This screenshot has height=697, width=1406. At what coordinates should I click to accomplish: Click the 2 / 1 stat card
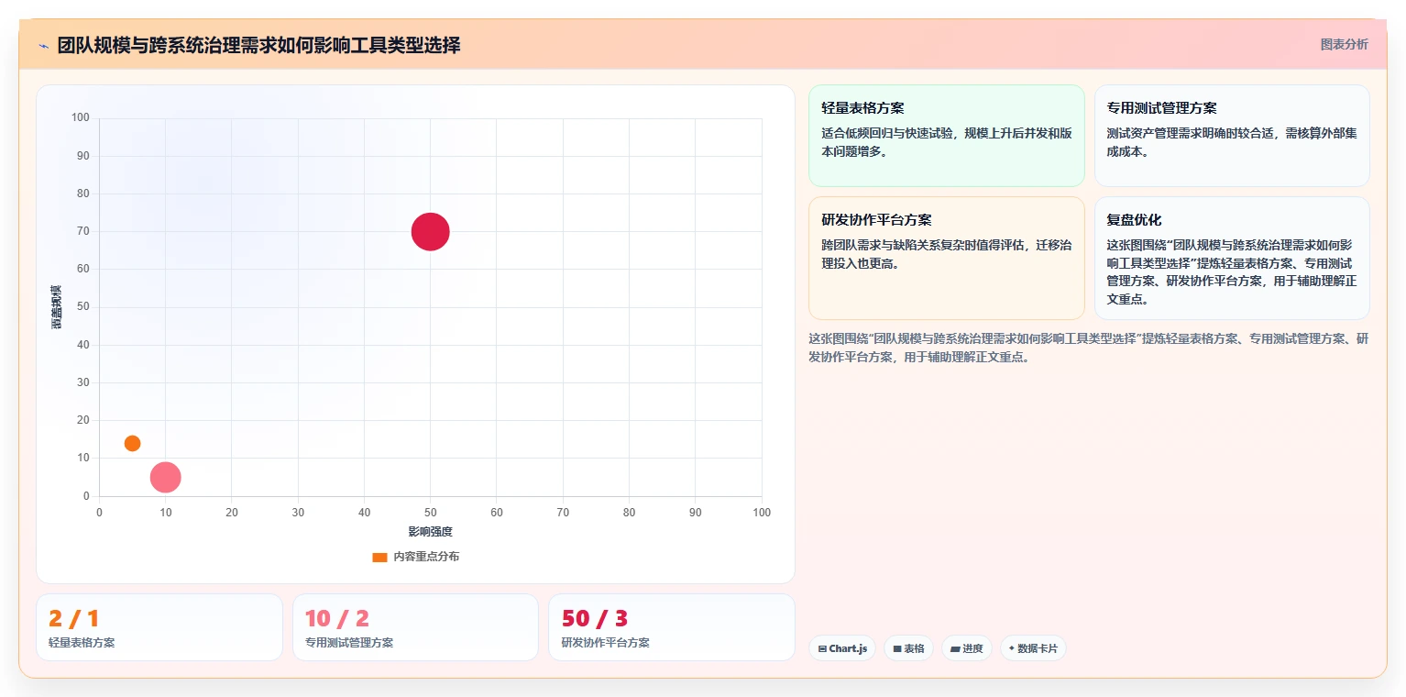(x=159, y=627)
